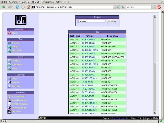Click the Adblock Plus ABP icon
The height and width of the screenshot is (123, 164).
(x=159, y=7)
